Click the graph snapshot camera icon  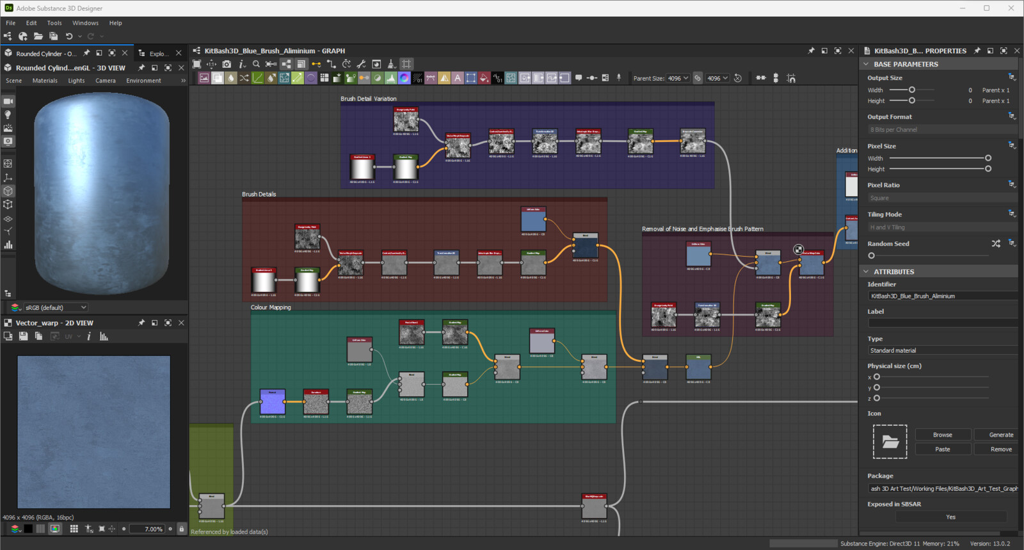tap(227, 64)
